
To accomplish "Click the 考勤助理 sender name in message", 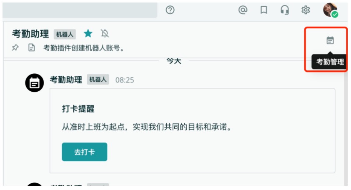I will [x=66, y=80].
